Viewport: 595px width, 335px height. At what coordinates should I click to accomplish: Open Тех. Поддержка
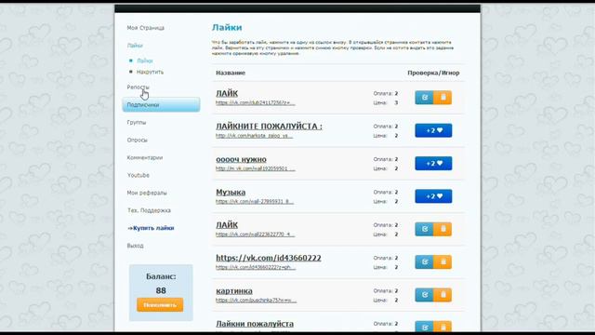pos(149,210)
